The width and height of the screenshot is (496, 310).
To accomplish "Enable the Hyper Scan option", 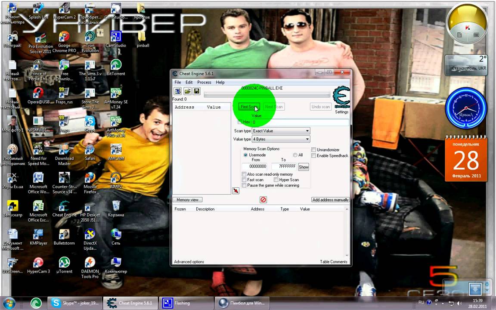I will pyautogui.click(x=276, y=180).
